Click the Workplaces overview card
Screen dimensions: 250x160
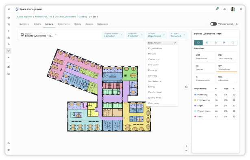[226, 67]
